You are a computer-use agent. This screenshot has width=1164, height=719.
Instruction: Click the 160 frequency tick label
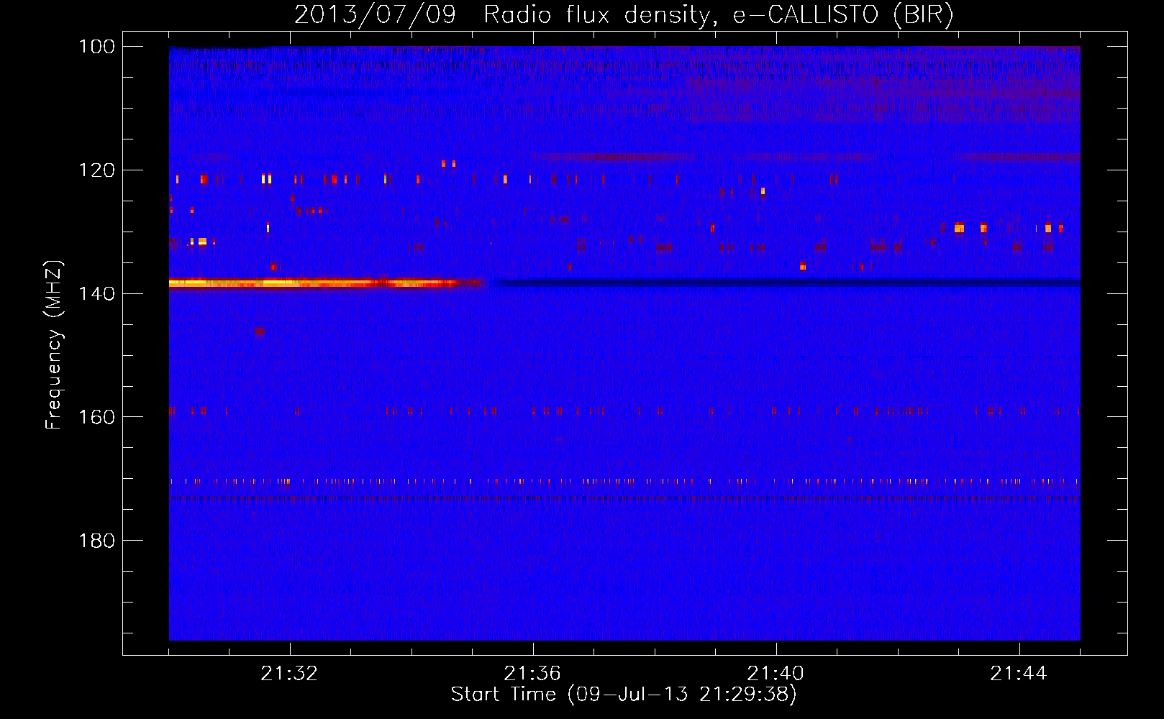(96, 417)
